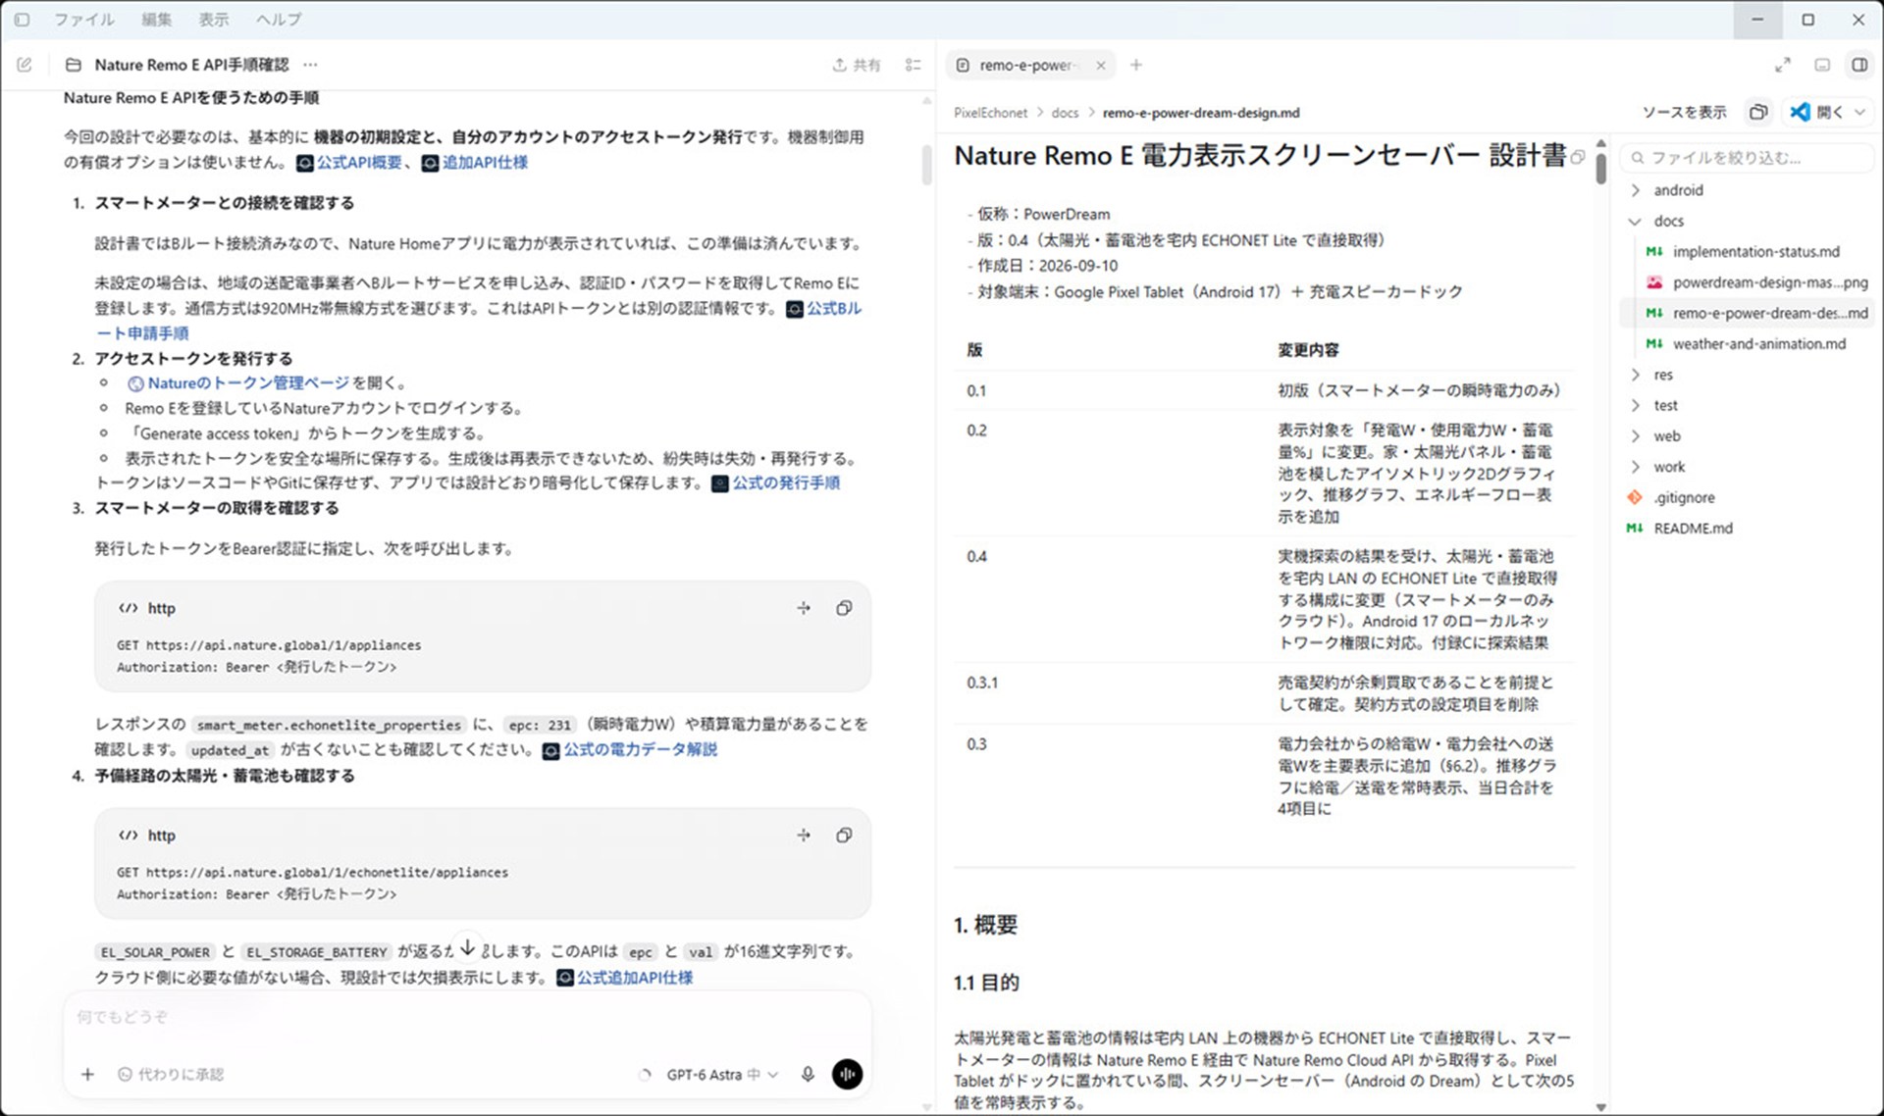Click the document preview scrollbar thumb
Viewport: 1884px width, 1116px height.
click(1601, 168)
